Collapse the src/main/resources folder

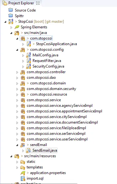(11, 156)
